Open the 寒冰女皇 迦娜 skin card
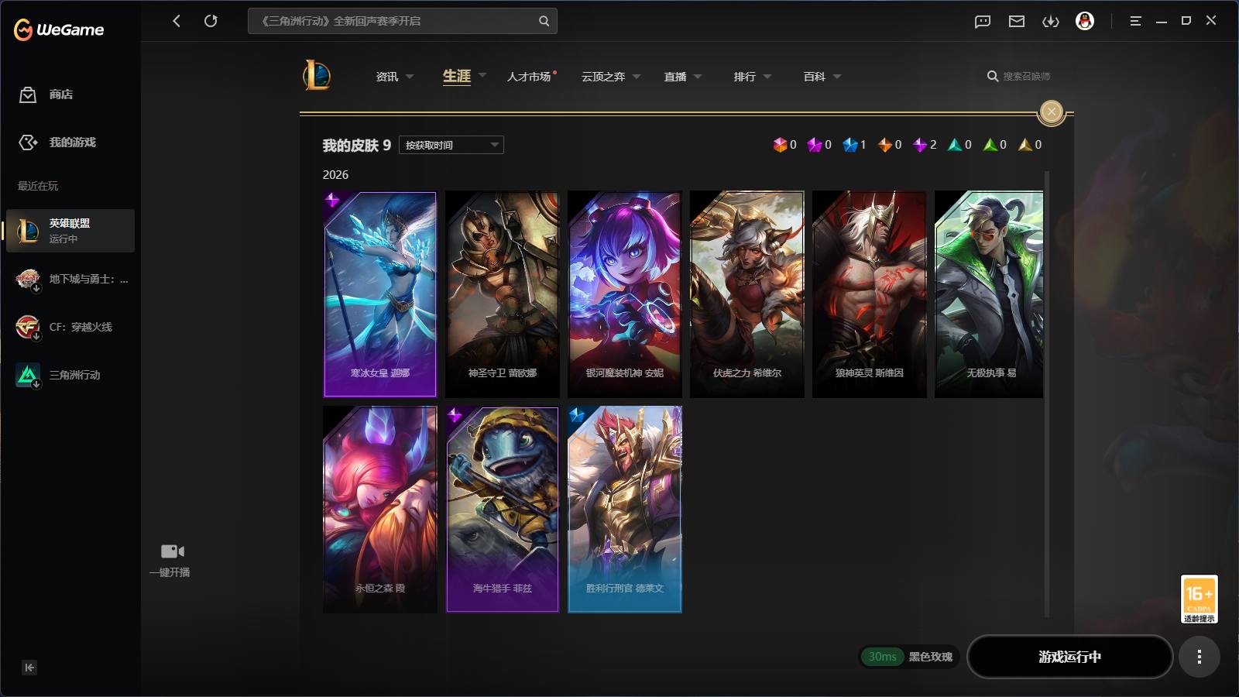 click(379, 294)
